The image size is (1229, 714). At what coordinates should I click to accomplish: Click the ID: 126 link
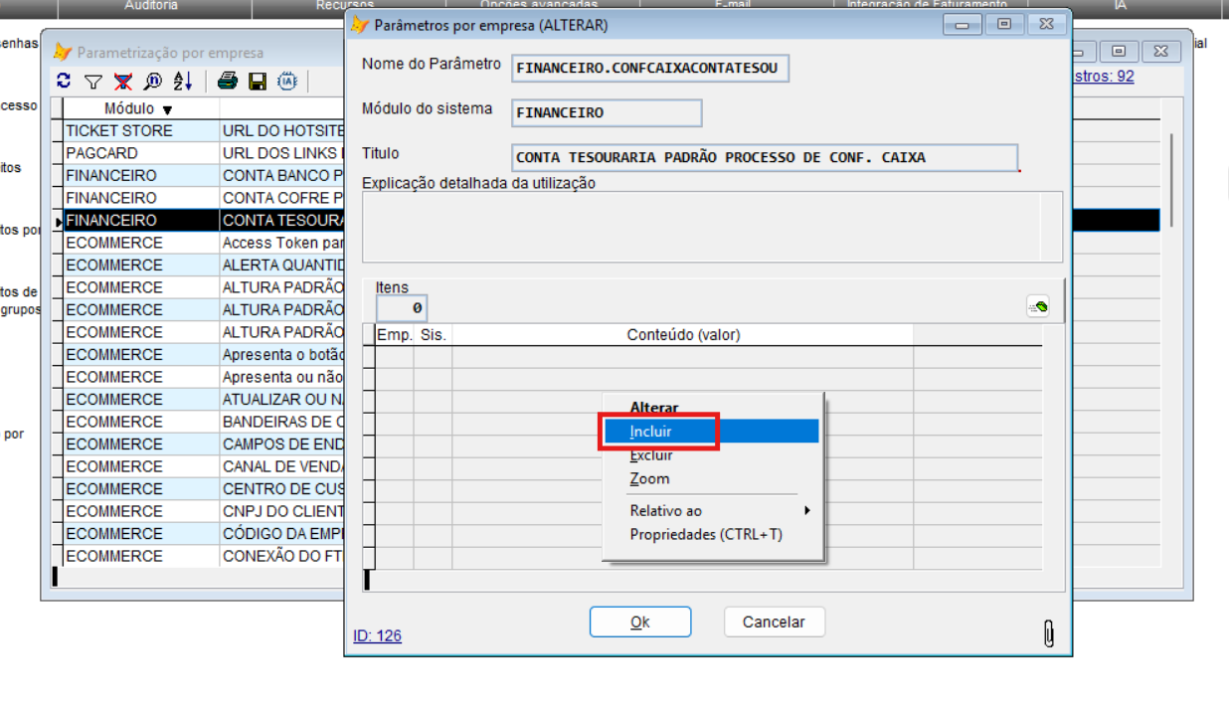click(x=377, y=635)
